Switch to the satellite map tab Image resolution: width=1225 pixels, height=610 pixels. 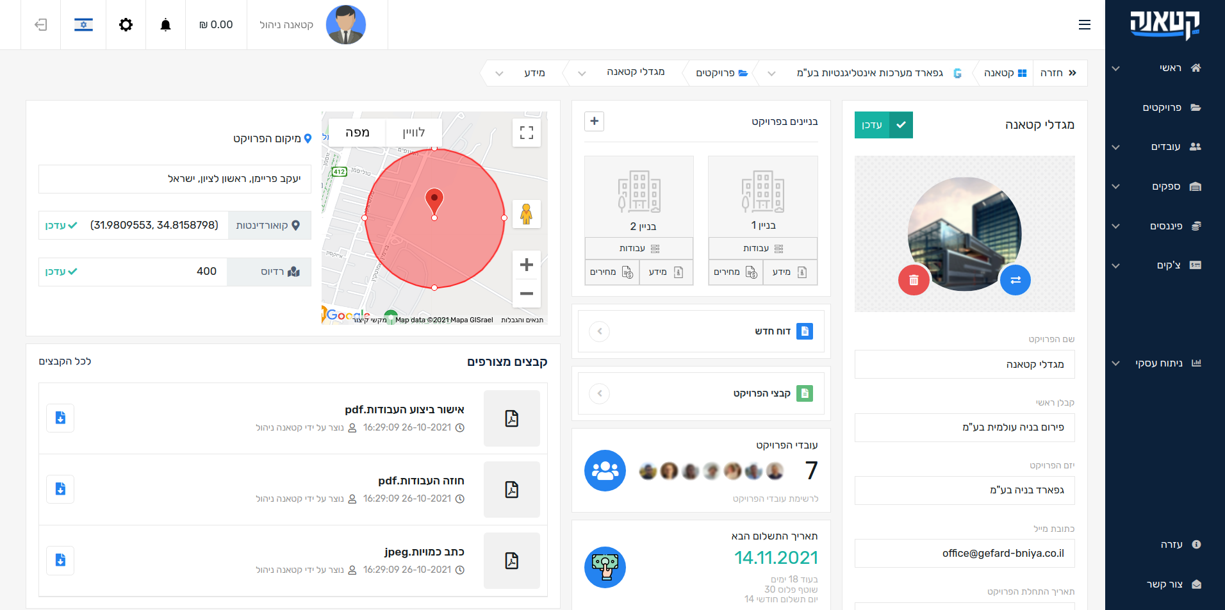click(x=413, y=133)
